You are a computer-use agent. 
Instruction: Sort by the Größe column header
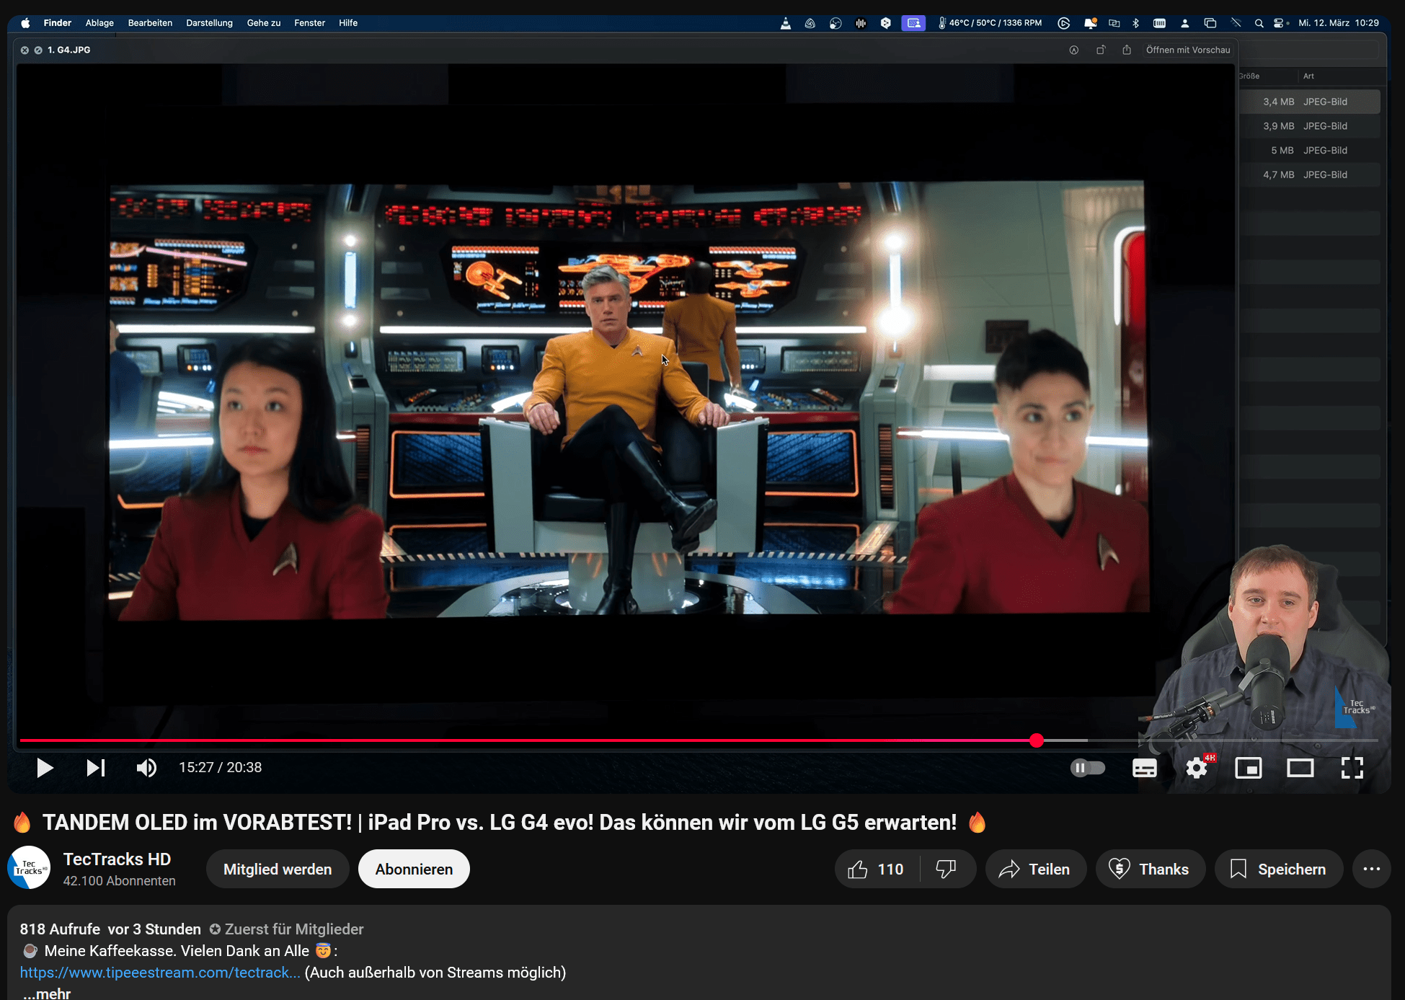pos(1250,76)
